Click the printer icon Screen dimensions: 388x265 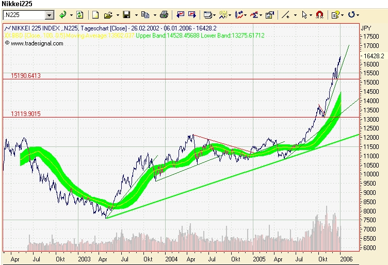[x=164, y=15]
